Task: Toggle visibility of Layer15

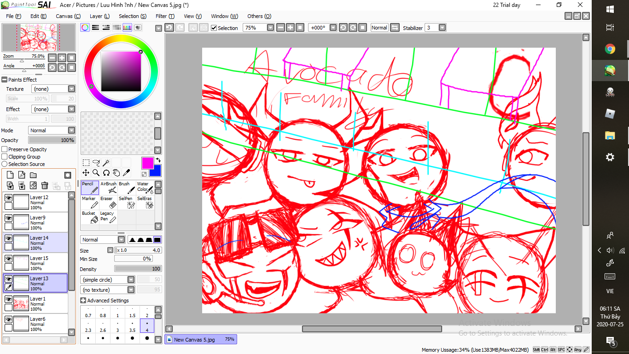Action: (x=8, y=258)
